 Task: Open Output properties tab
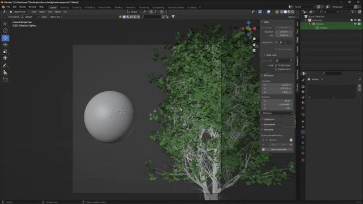click(303, 92)
